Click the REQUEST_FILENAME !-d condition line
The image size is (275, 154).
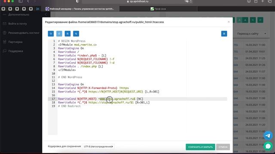pos(86,63)
